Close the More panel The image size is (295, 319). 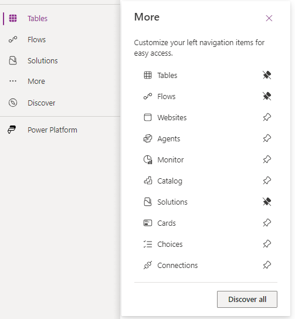pos(269,18)
